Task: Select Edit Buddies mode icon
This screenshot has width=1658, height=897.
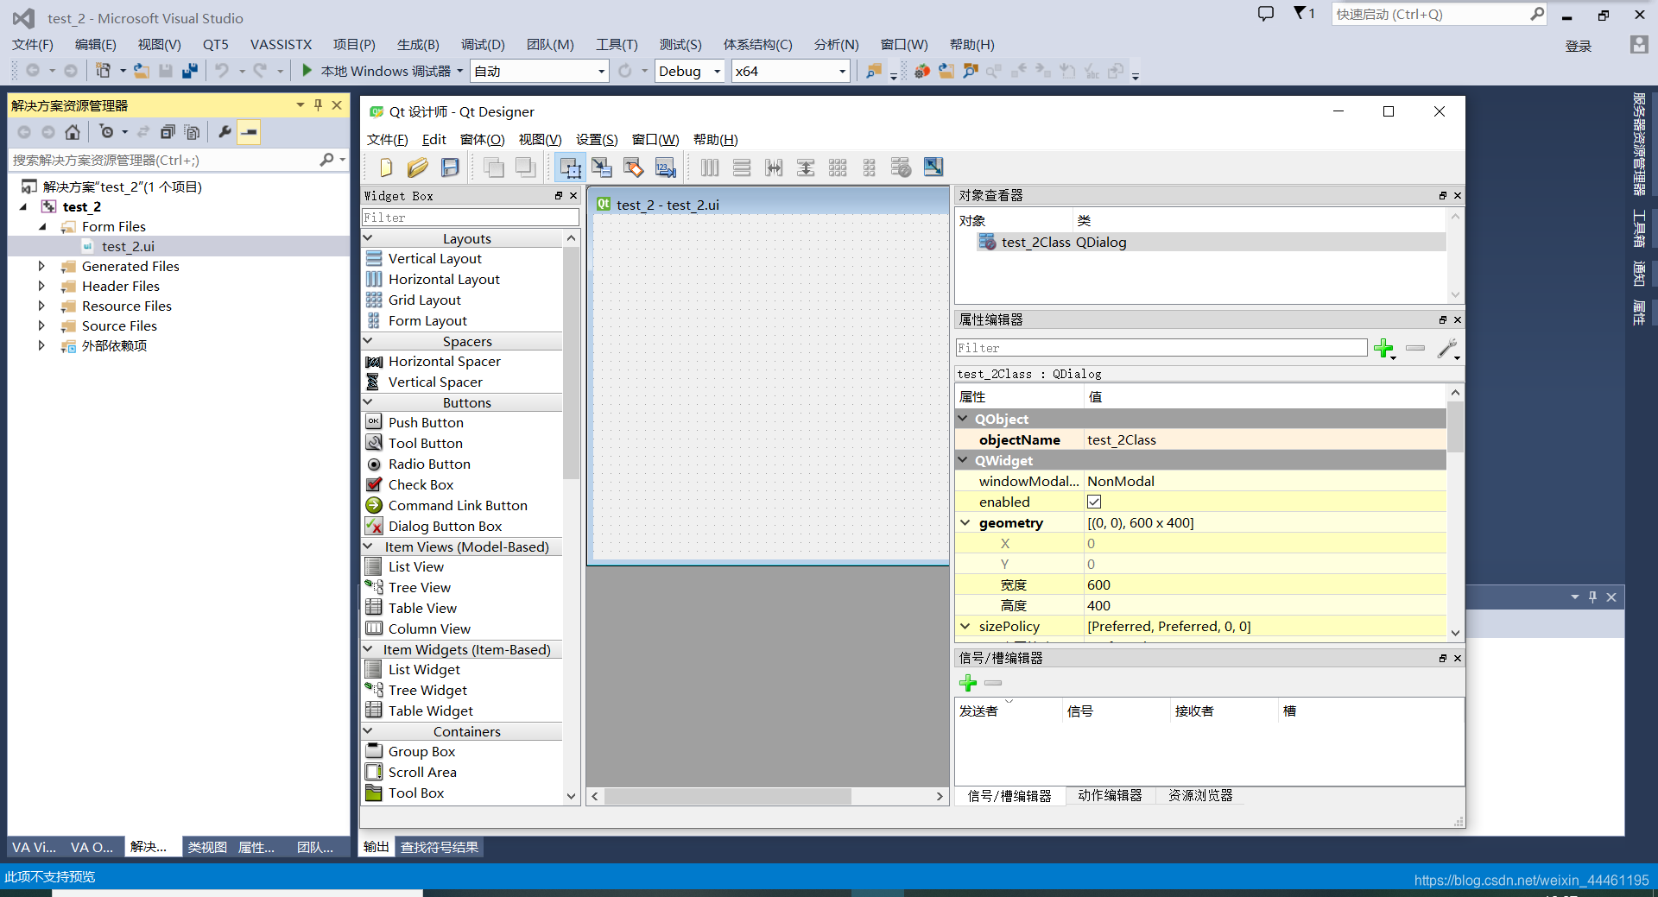Action: (634, 167)
